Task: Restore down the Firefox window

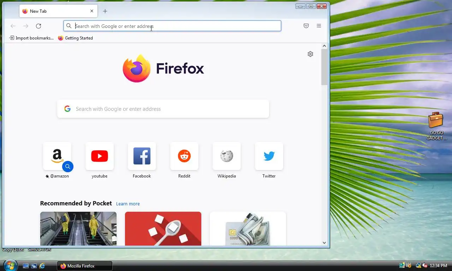Action: (311, 6)
